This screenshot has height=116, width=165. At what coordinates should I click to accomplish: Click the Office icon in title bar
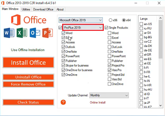(x=3, y=3)
